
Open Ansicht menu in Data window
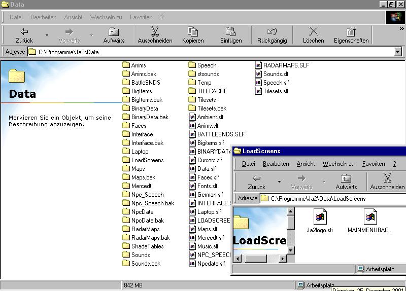[x=73, y=17]
